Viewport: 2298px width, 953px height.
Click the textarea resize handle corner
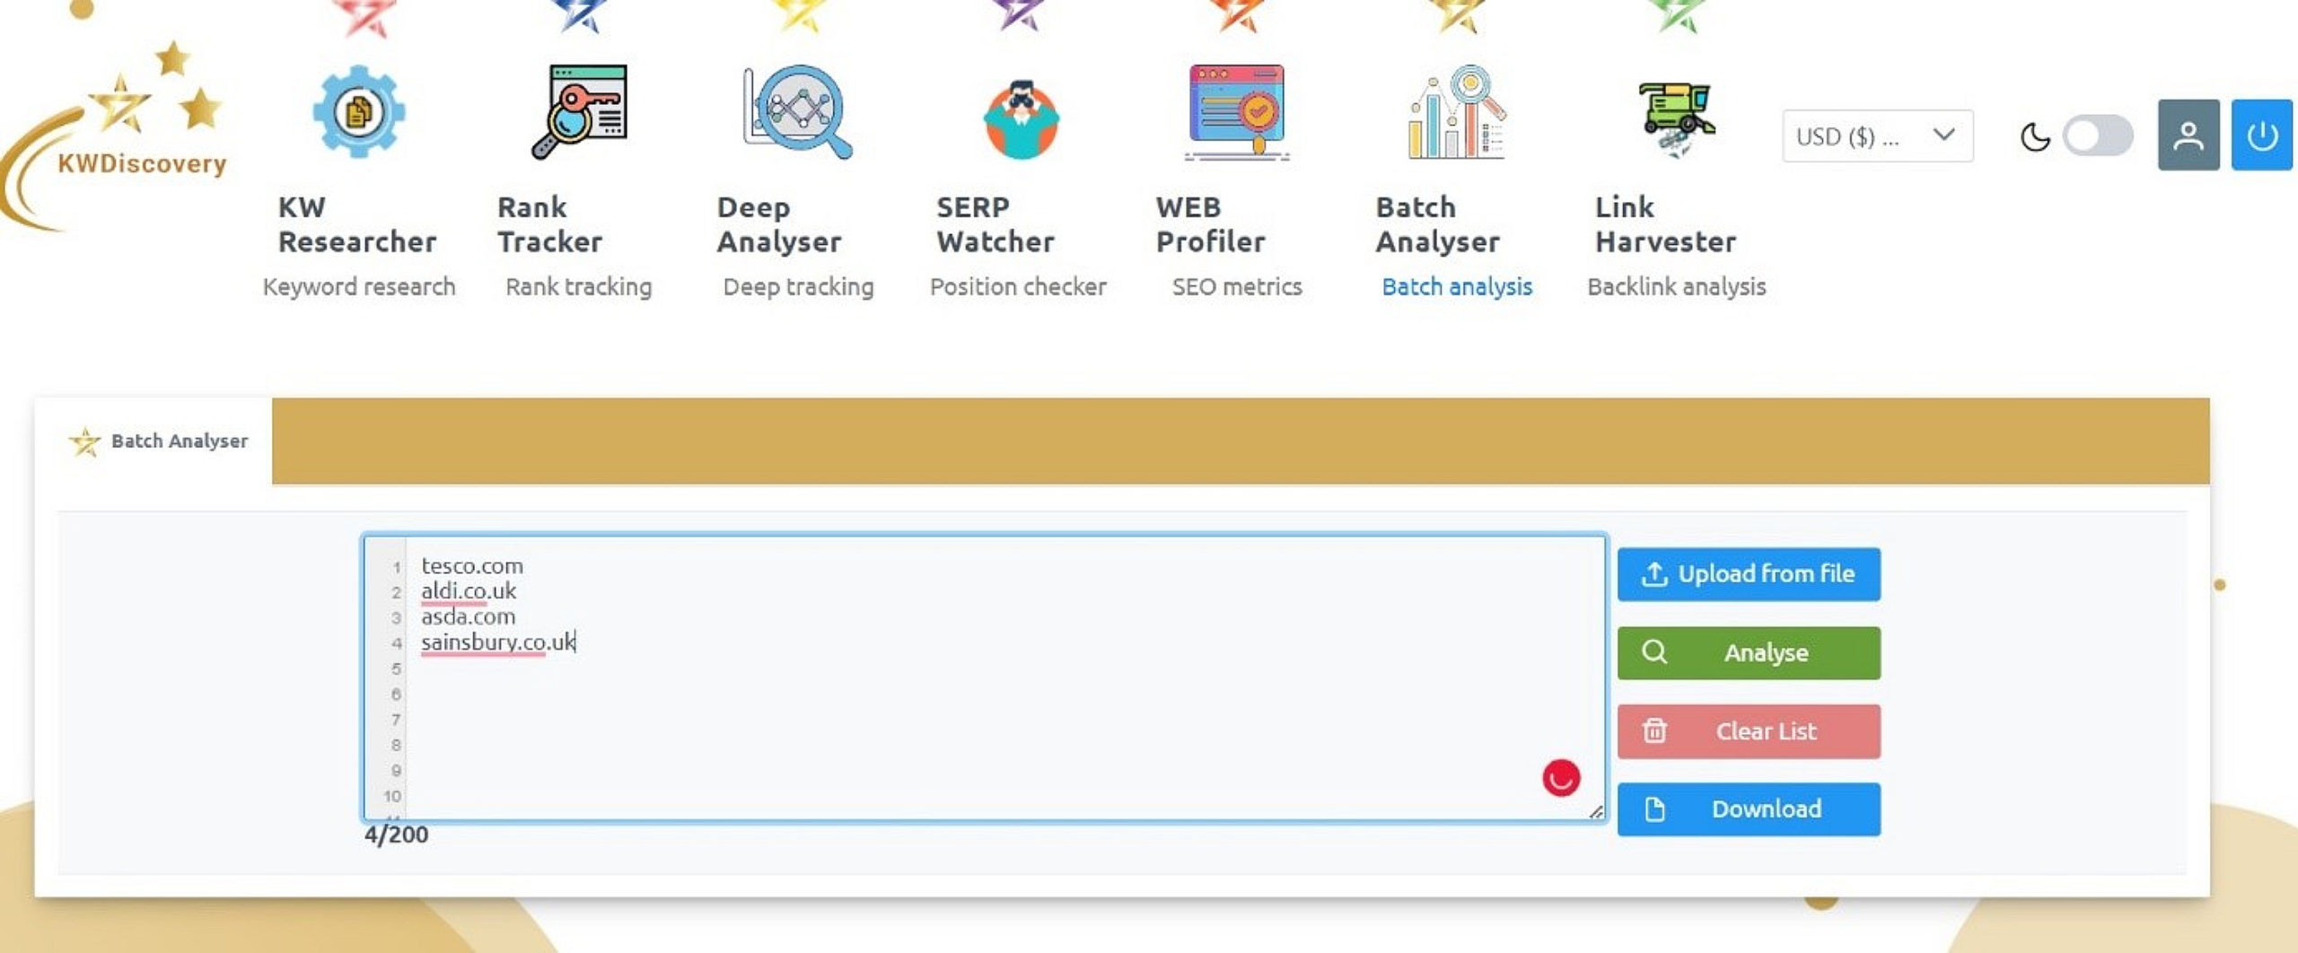tap(1595, 811)
